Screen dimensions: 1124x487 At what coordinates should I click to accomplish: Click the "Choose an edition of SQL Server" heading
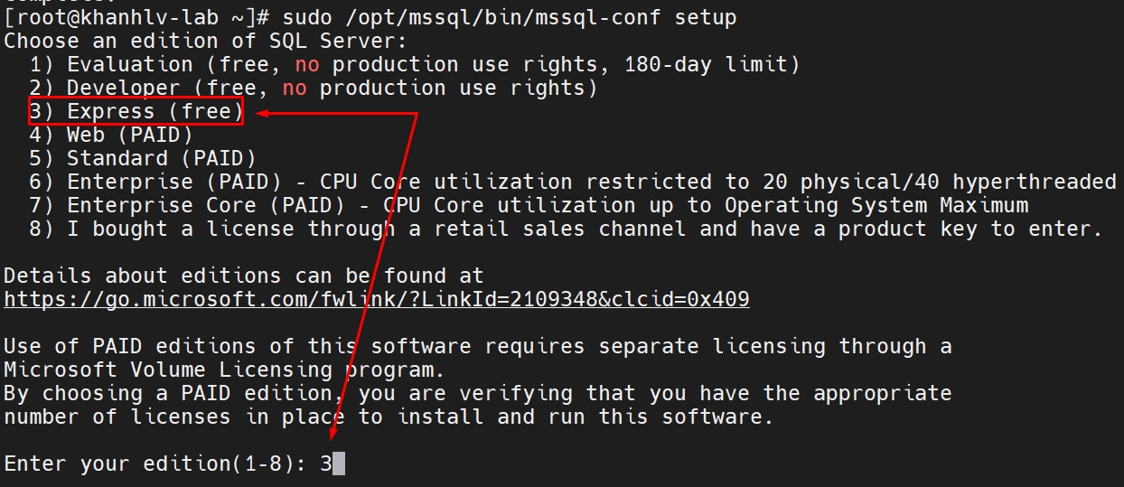click(205, 42)
